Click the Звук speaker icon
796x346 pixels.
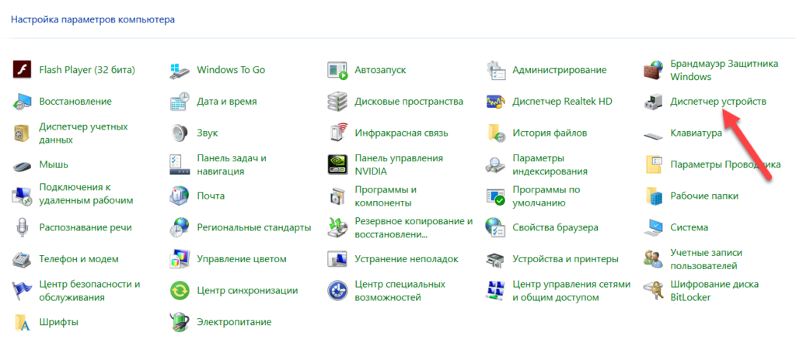[x=178, y=133]
